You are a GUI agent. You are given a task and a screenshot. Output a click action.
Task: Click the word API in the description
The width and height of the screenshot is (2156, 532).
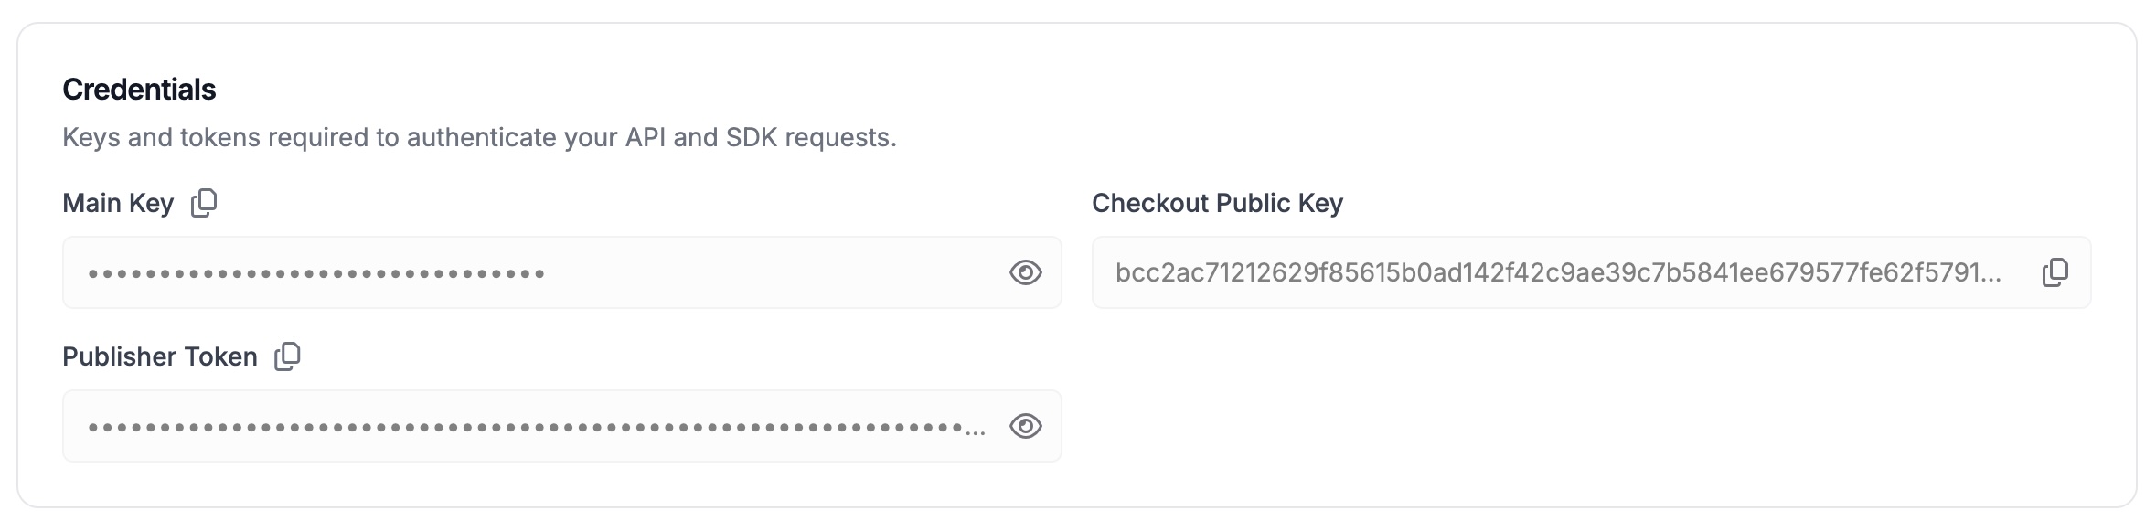tap(646, 138)
